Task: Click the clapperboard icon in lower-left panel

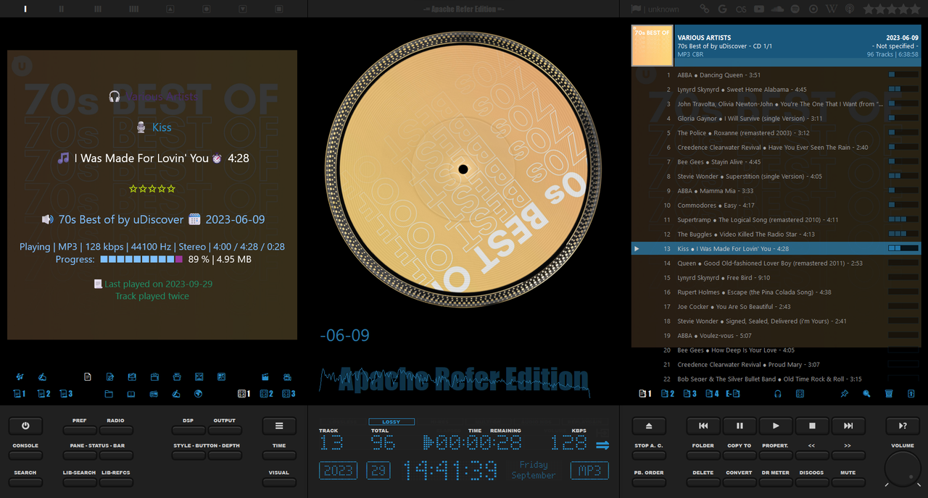Action: [265, 376]
